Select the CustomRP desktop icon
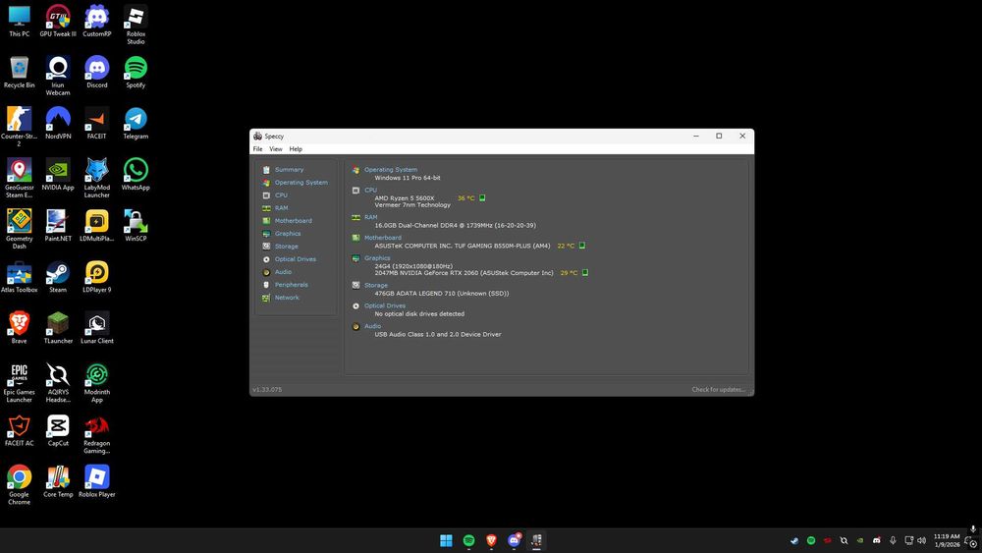Screen dimensions: 982x553 tap(96, 22)
